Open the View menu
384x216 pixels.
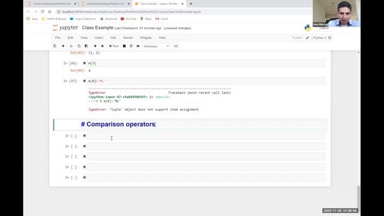tap(84, 38)
